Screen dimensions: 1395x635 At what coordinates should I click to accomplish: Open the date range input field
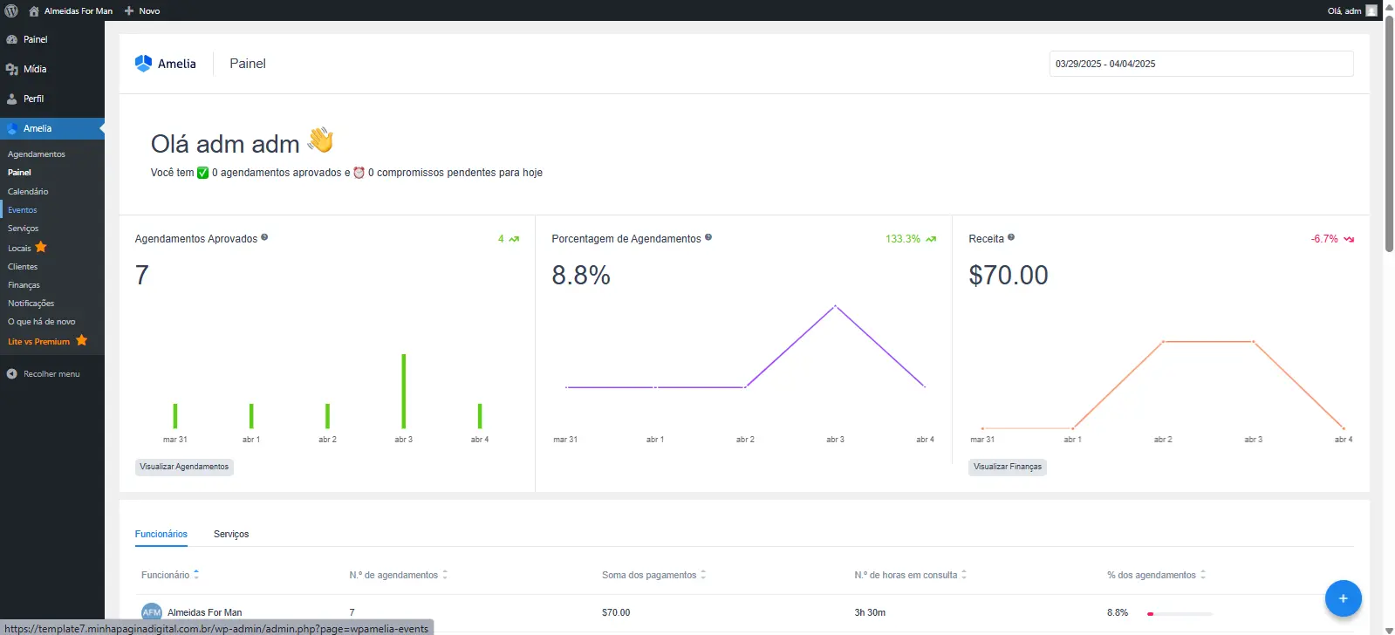coord(1200,64)
